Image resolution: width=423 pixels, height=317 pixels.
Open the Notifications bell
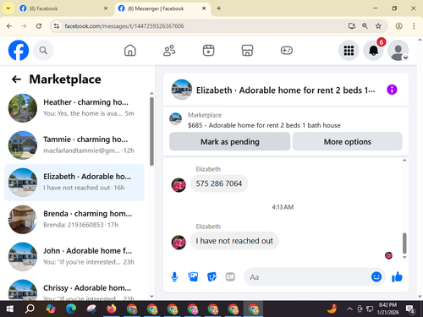pyautogui.click(x=373, y=51)
